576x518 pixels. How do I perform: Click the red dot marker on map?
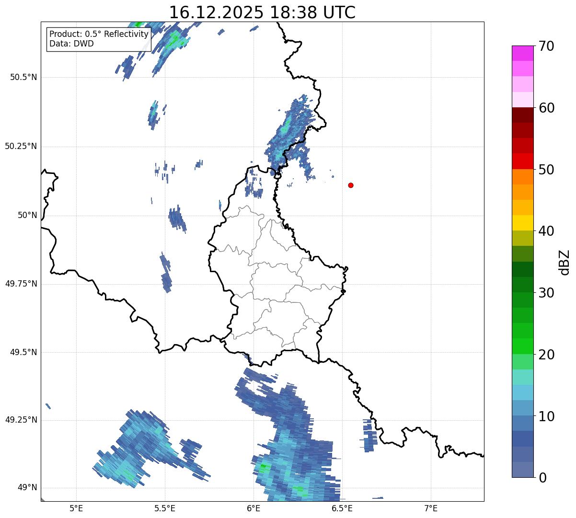[351, 185]
